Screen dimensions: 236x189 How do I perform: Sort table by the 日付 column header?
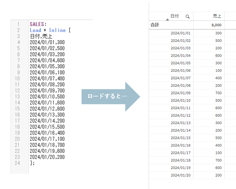tap(174, 16)
